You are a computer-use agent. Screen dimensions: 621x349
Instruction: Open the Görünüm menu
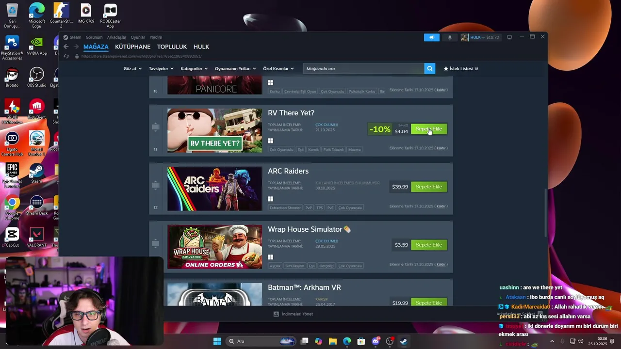(x=94, y=37)
